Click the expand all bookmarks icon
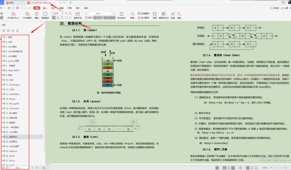The width and height of the screenshot is (291, 170). coord(4,31)
